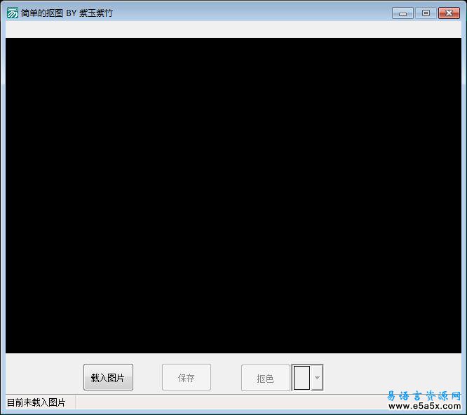Viewport: 467px width, 415px height.
Task: Click the app icon in title bar
Action: coord(12,13)
